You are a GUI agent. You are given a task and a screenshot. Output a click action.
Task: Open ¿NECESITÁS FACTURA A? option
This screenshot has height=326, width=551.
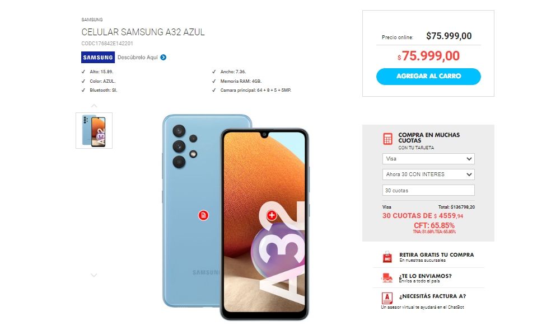point(432,296)
